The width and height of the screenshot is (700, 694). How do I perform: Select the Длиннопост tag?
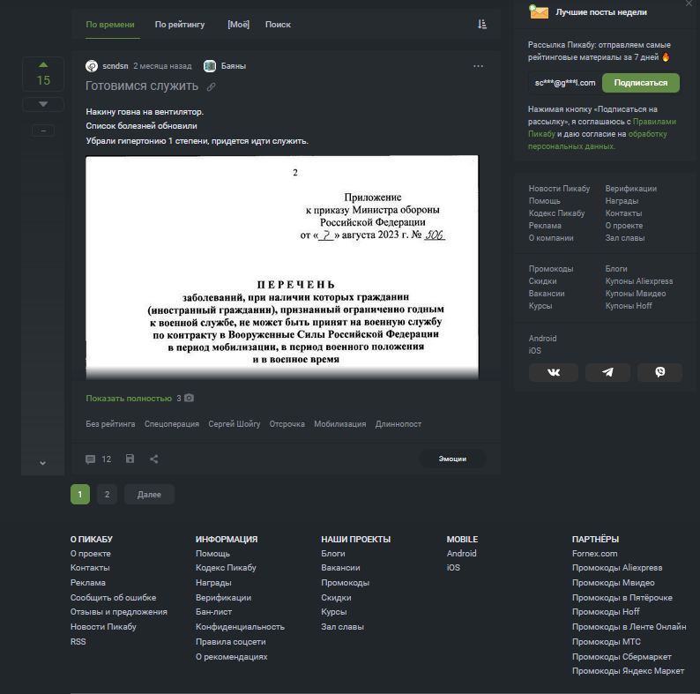pos(398,424)
